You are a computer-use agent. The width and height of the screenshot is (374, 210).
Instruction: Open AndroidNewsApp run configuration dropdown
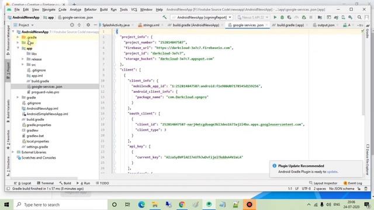click(x=202, y=17)
